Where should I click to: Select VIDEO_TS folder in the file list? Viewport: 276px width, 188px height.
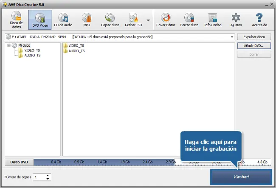76,45
